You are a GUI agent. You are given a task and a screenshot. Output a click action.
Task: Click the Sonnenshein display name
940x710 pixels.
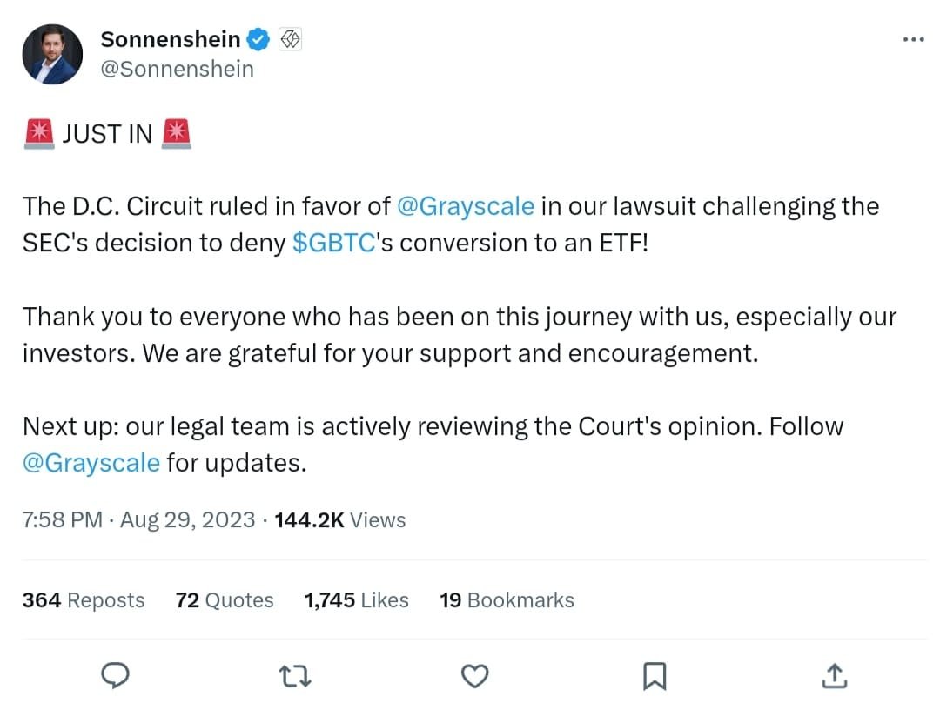170,39
